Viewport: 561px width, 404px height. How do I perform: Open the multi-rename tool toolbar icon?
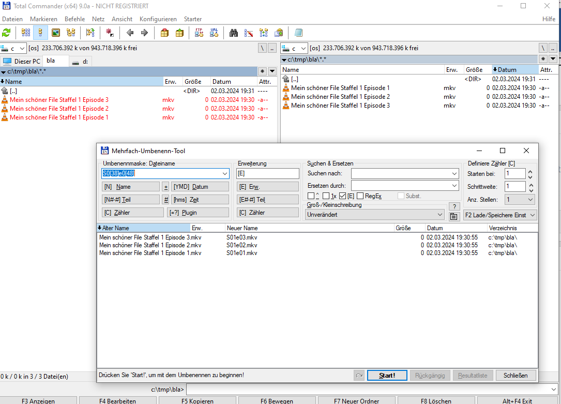249,33
